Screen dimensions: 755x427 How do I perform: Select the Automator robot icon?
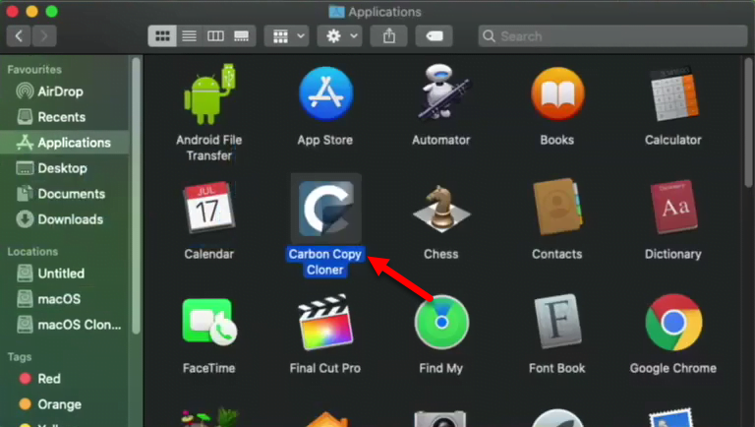click(x=441, y=92)
